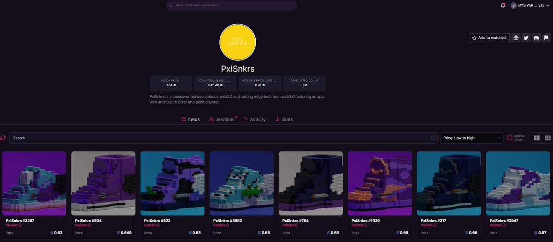
Task: Enable the Multiple Offers checkbox
Action: tap(510, 138)
